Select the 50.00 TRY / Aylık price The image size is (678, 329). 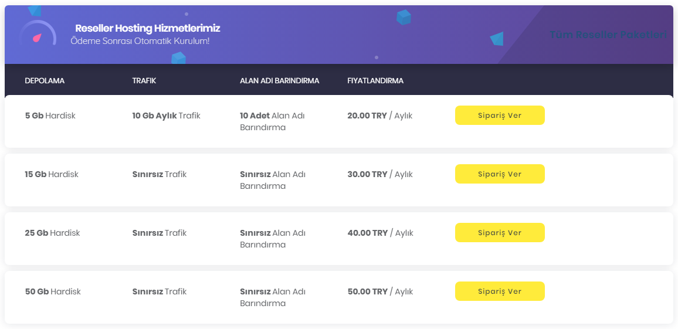click(x=380, y=292)
